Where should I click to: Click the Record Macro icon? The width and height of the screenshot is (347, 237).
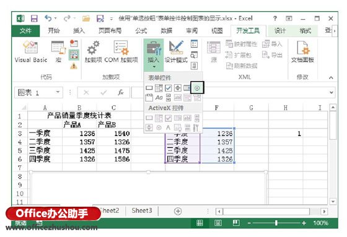(74, 43)
